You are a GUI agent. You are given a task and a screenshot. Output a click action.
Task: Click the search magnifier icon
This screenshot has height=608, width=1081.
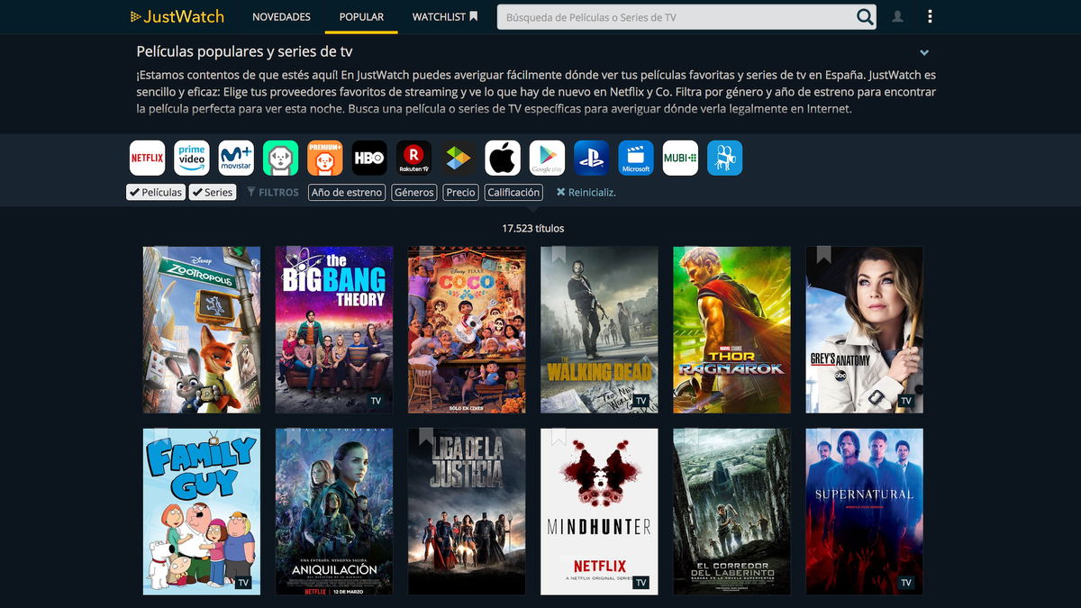click(x=865, y=17)
